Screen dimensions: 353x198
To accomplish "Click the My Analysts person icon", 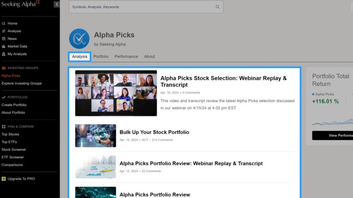I will click(x=4, y=54).
